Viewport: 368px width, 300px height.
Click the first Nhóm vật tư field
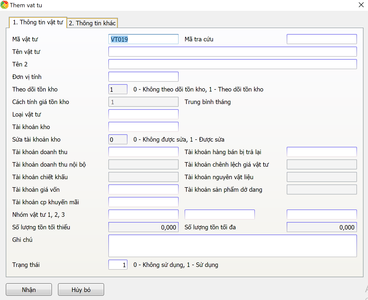point(143,215)
